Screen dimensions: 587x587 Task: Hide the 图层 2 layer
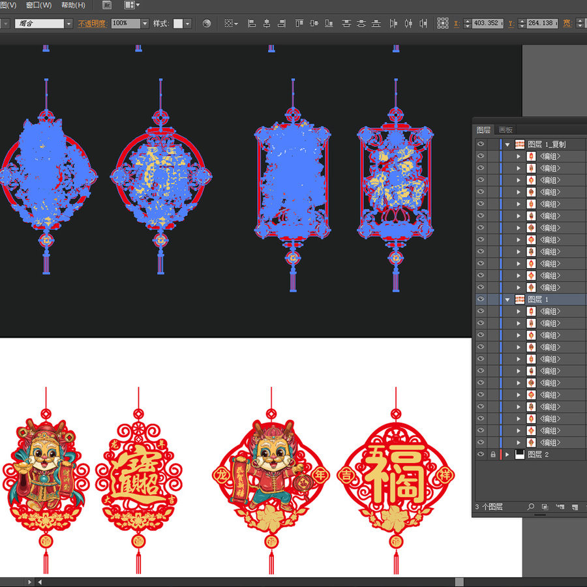point(481,455)
